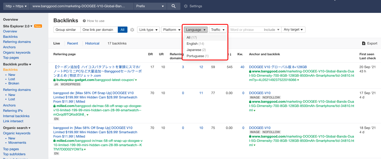Viewport: 381px width, 159px height.
Task: Expand the caret after the butsuyoku-gadget.com URL
Action: [136, 80]
